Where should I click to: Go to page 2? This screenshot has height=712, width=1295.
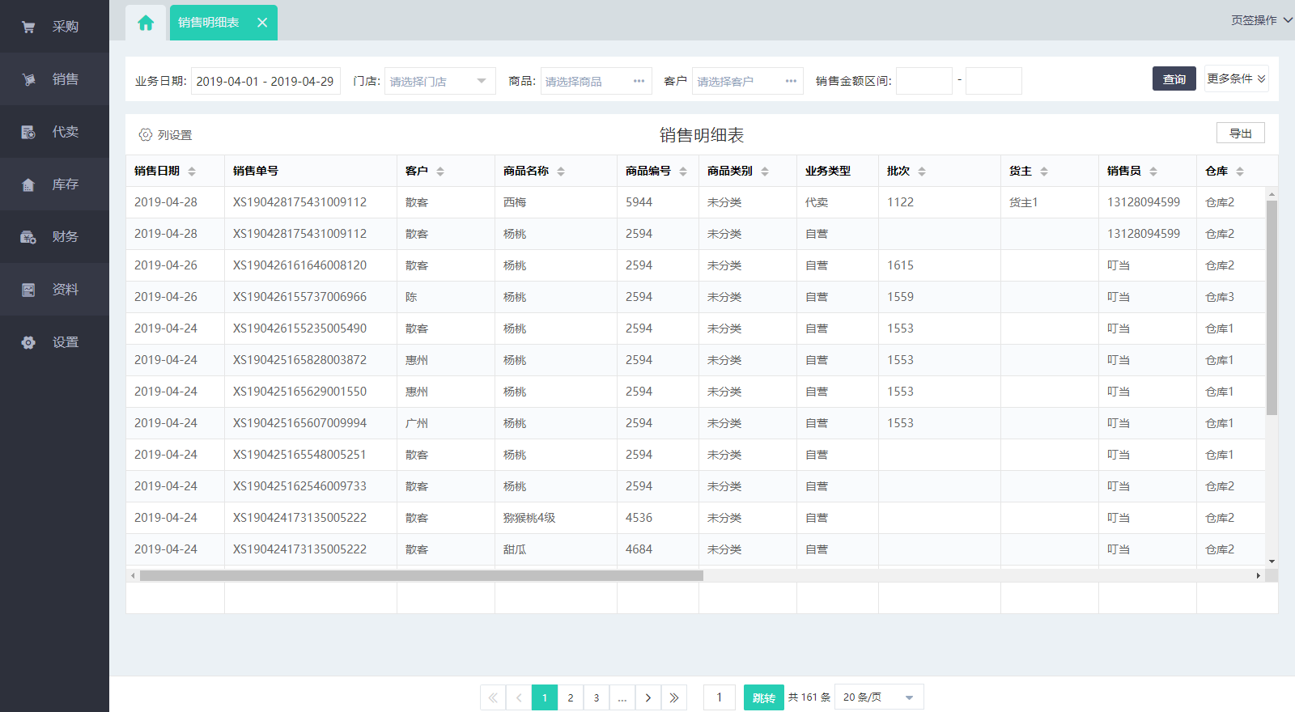(x=571, y=697)
